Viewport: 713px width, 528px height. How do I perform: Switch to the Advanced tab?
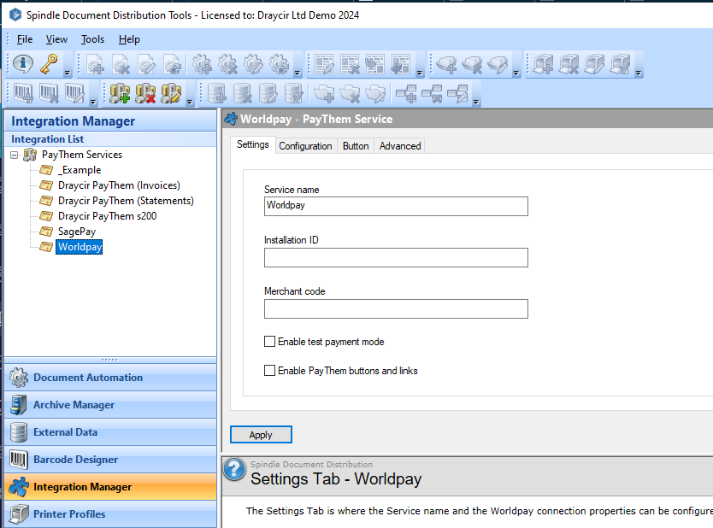(400, 146)
